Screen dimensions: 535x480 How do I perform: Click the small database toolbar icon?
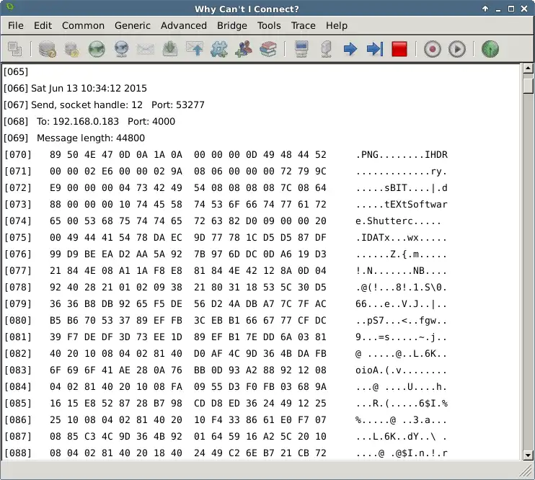click(72, 49)
